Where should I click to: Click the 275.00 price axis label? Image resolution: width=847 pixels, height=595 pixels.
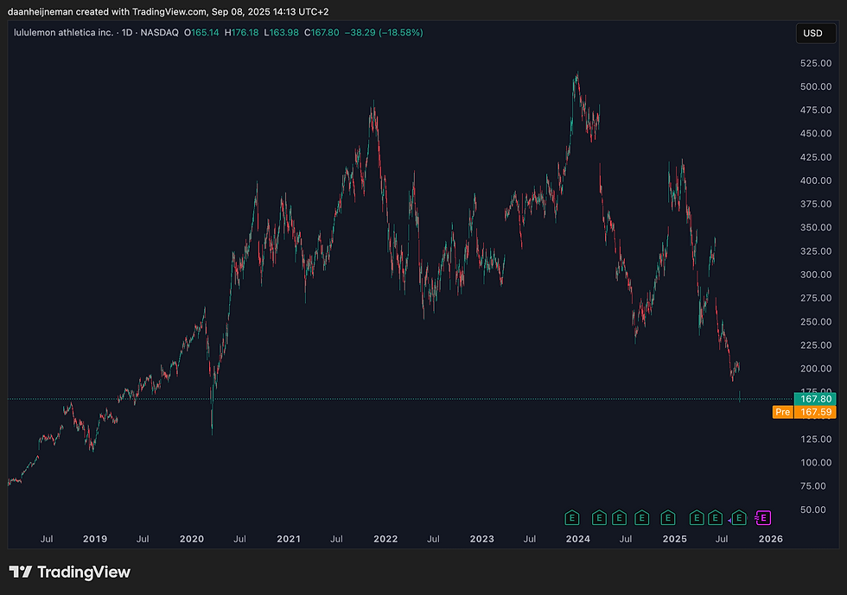[816, 298]
